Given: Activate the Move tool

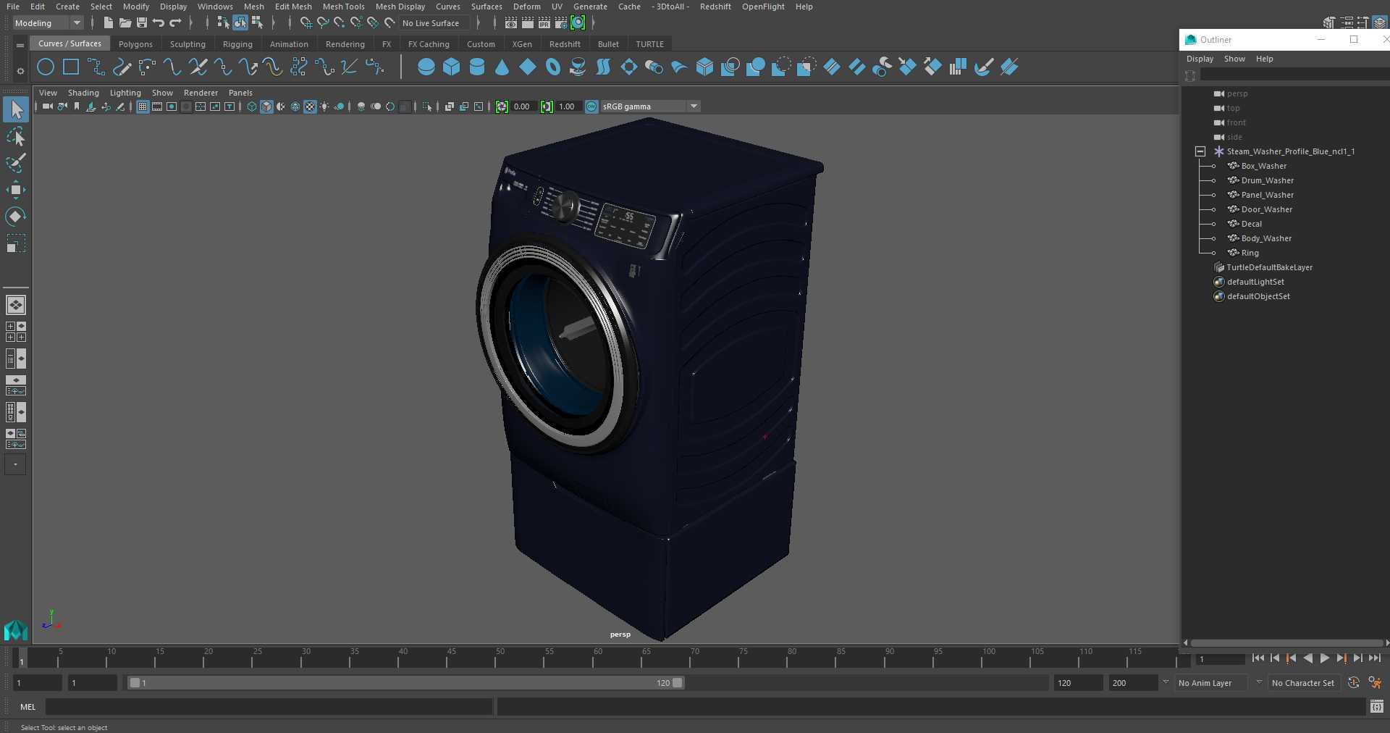Looking at the screenshot, I should coord(16,190).
